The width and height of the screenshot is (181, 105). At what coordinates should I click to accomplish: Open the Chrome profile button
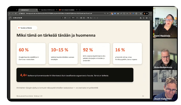[146, 14]
